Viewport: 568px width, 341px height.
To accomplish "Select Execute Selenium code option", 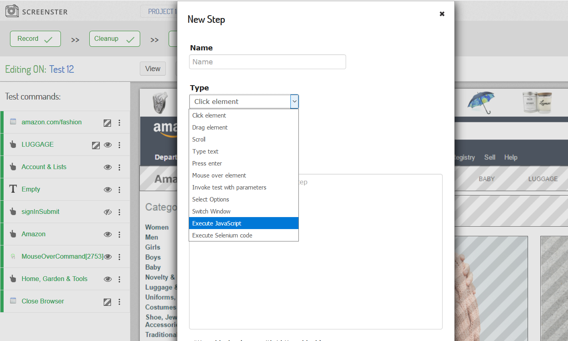I will [x=244, y=235].
